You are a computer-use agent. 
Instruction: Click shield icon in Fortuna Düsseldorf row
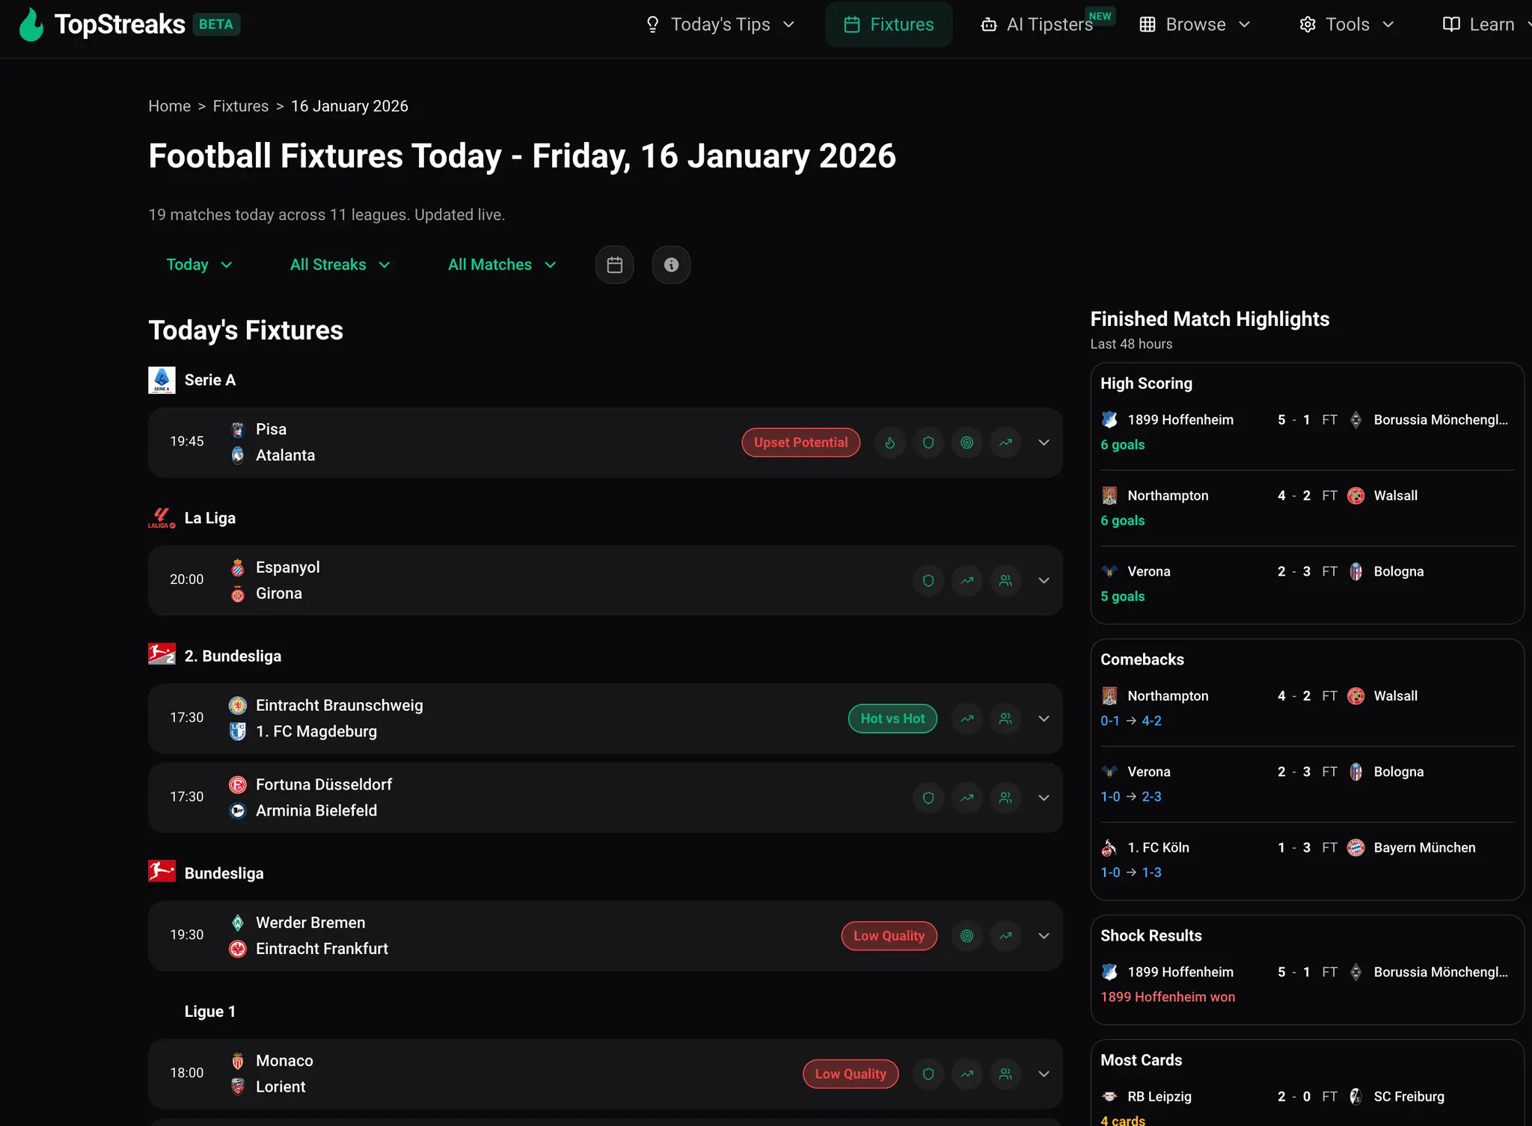(928, 798)
